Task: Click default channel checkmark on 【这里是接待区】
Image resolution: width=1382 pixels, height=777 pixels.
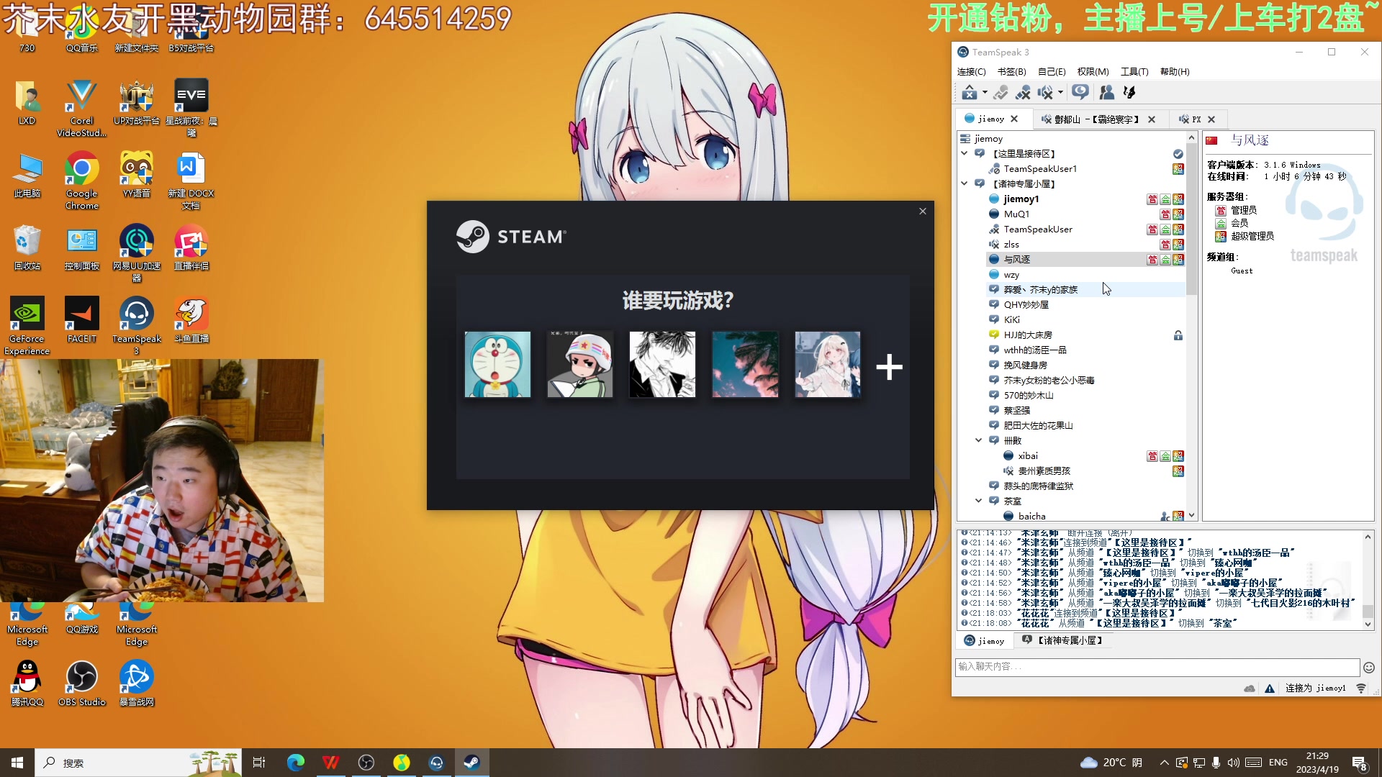Action: point(1178,154)
